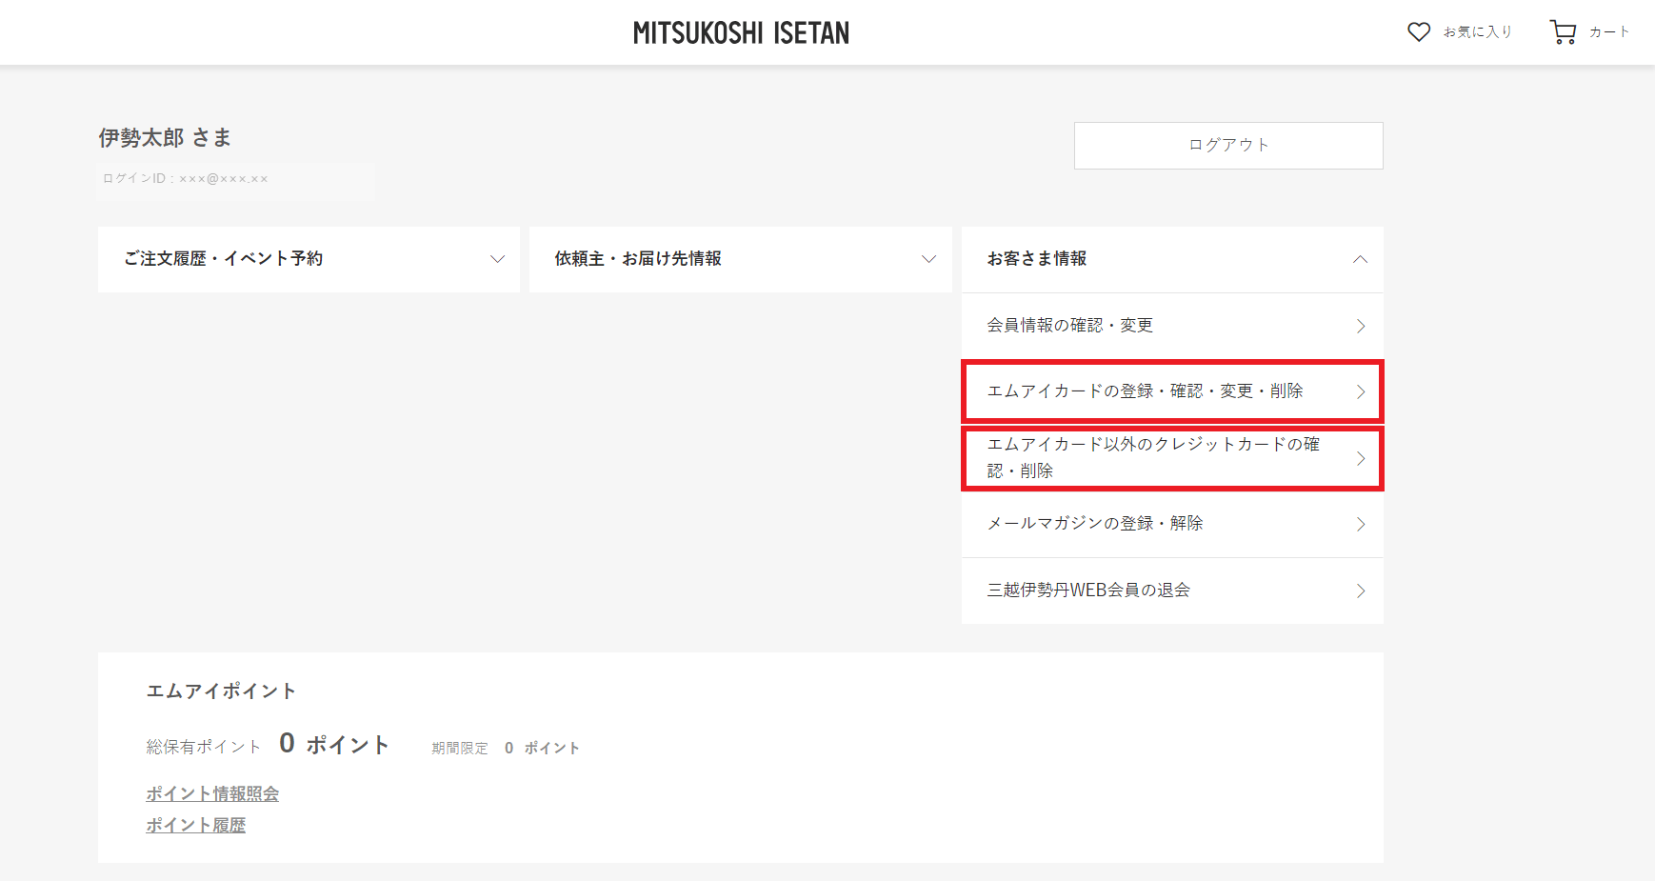Click the MITSUKOSHI ISETAN logo
The height and width of the screenshot is (881, 1655).
[741, 33]
